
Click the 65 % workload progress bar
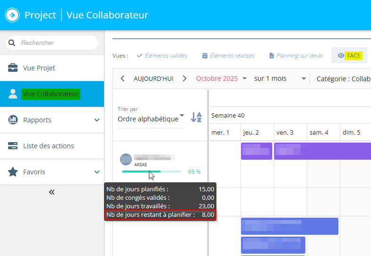point(151,171)
